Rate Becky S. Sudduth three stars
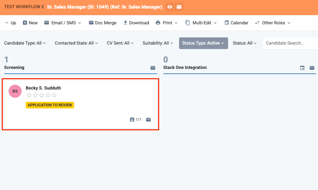 click(x=42, y=95)
